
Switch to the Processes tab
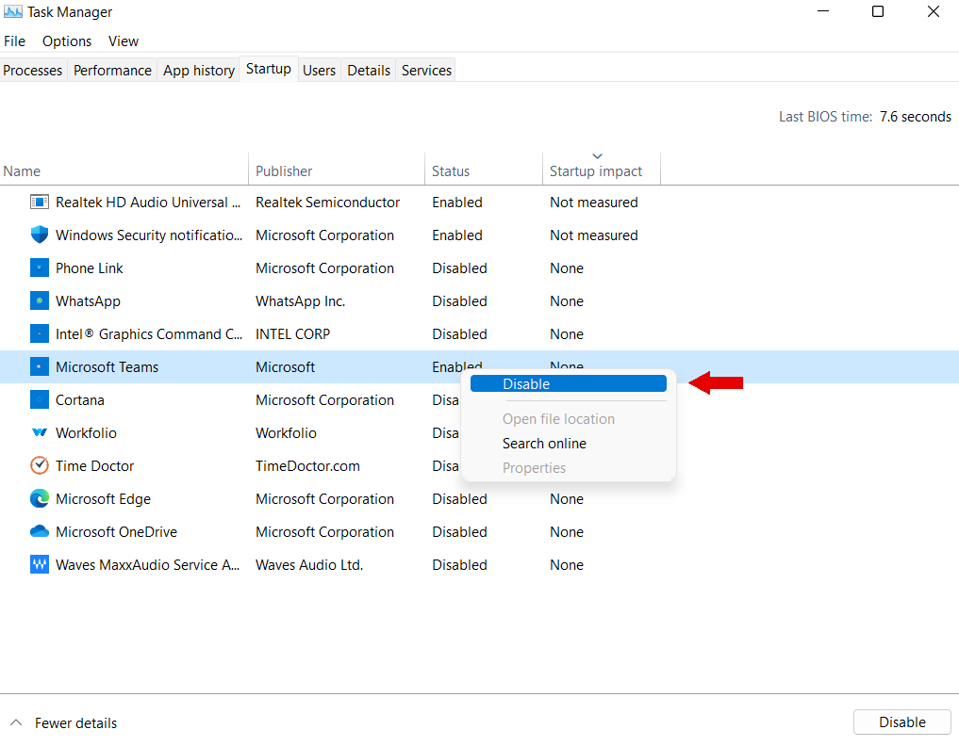32,71
